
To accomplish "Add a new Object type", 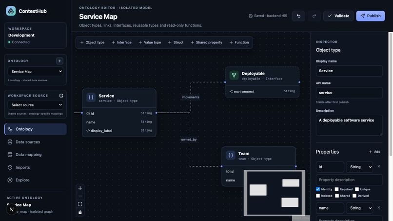I will (x=92, y=42).
